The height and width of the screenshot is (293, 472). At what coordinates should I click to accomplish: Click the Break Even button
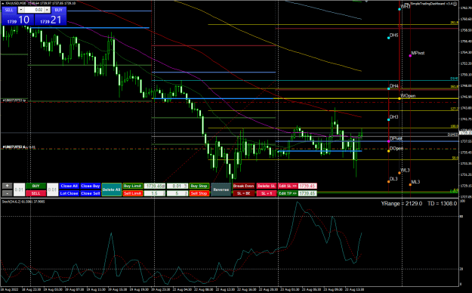[243, 186]
